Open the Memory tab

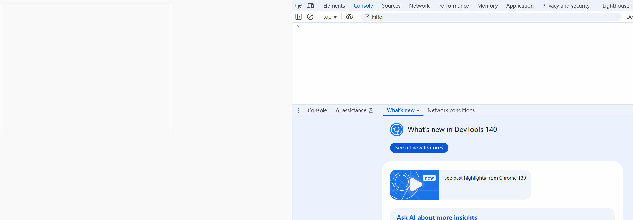487,6
